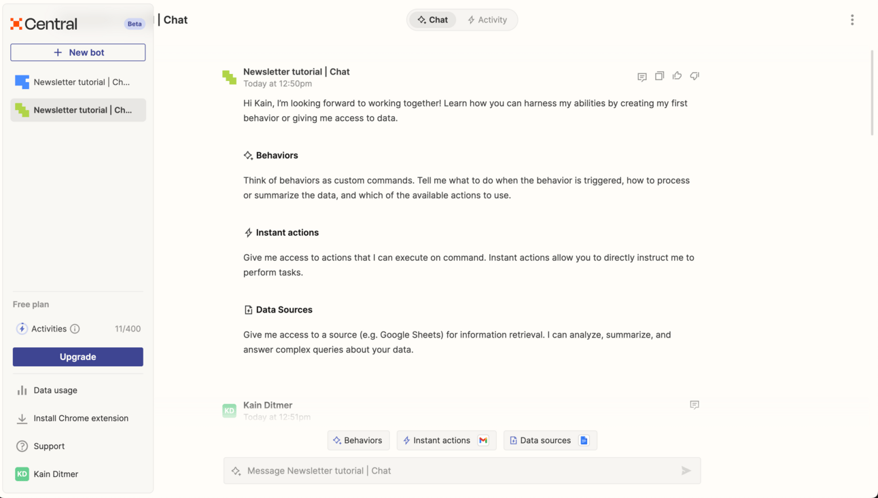Click comment icon on Kain Ditmer's message
The height and width of the screenshot is (498, 878).
coord(695,405)
